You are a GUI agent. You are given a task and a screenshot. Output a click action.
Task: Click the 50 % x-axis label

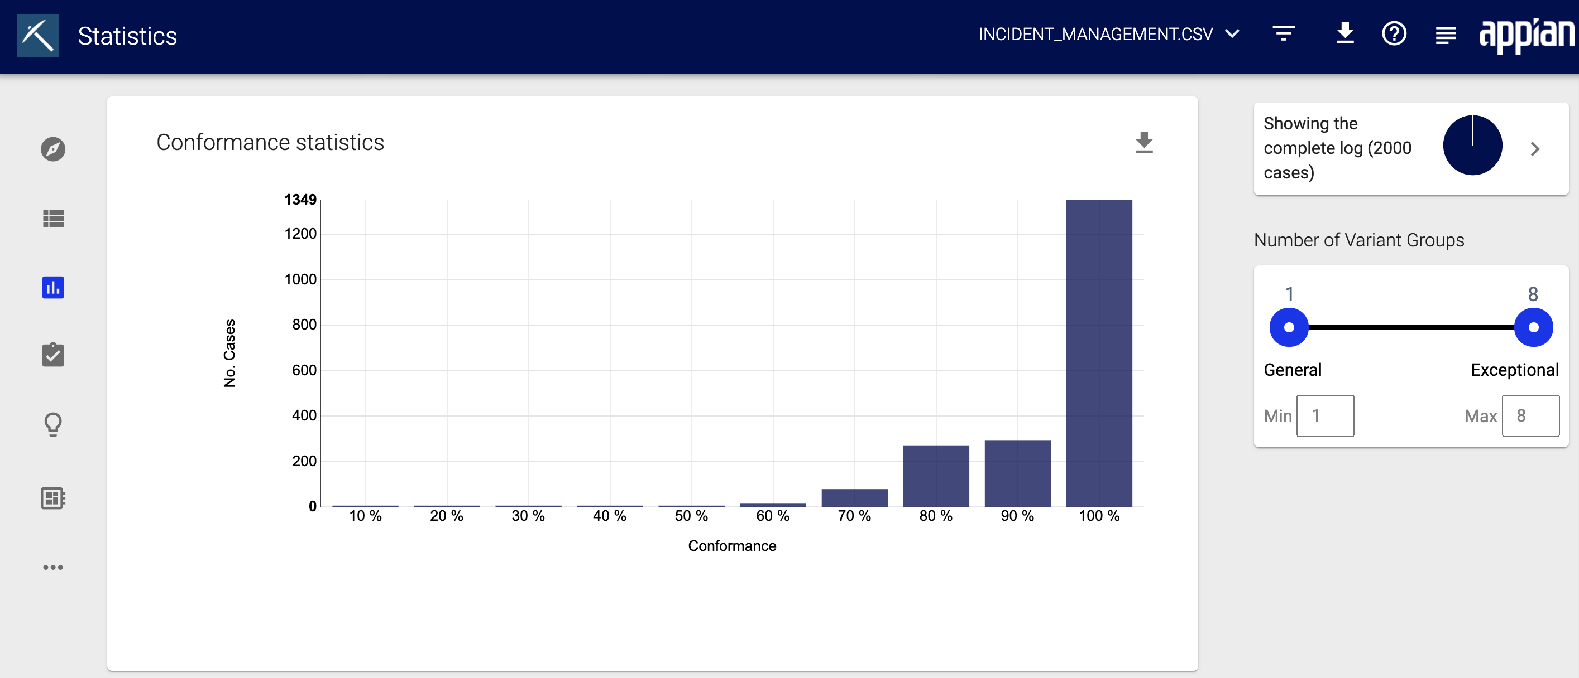(x=691, y=516)
